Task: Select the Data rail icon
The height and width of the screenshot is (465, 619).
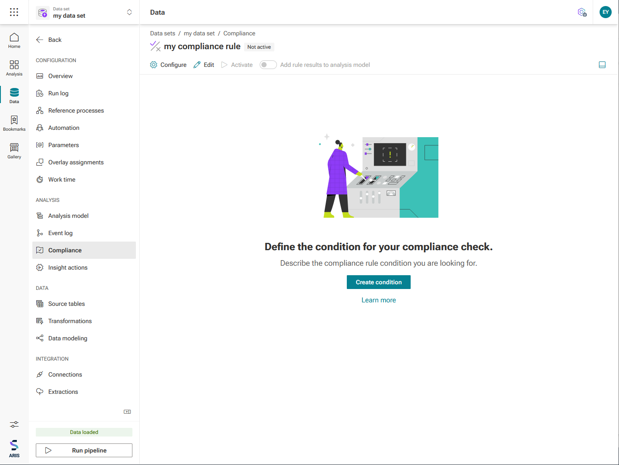Action: point(14,96)
